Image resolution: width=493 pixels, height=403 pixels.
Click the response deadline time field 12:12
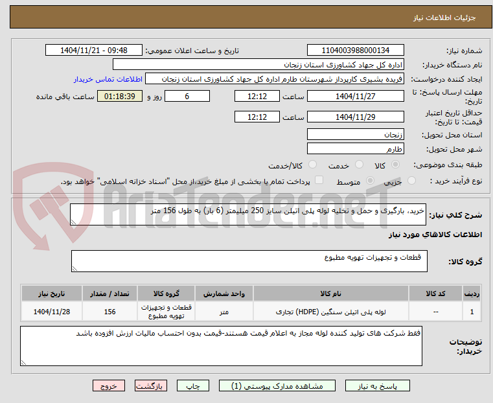tap(257, 96)
